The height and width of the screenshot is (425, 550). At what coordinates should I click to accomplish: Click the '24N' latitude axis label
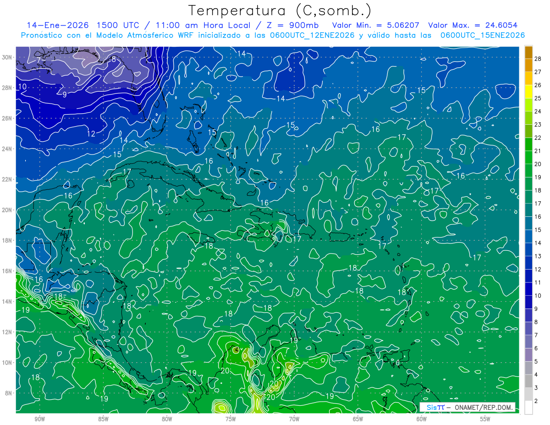7,149
